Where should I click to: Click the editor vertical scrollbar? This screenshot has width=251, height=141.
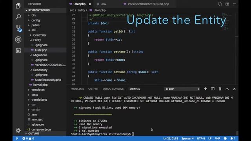[237, 49]
